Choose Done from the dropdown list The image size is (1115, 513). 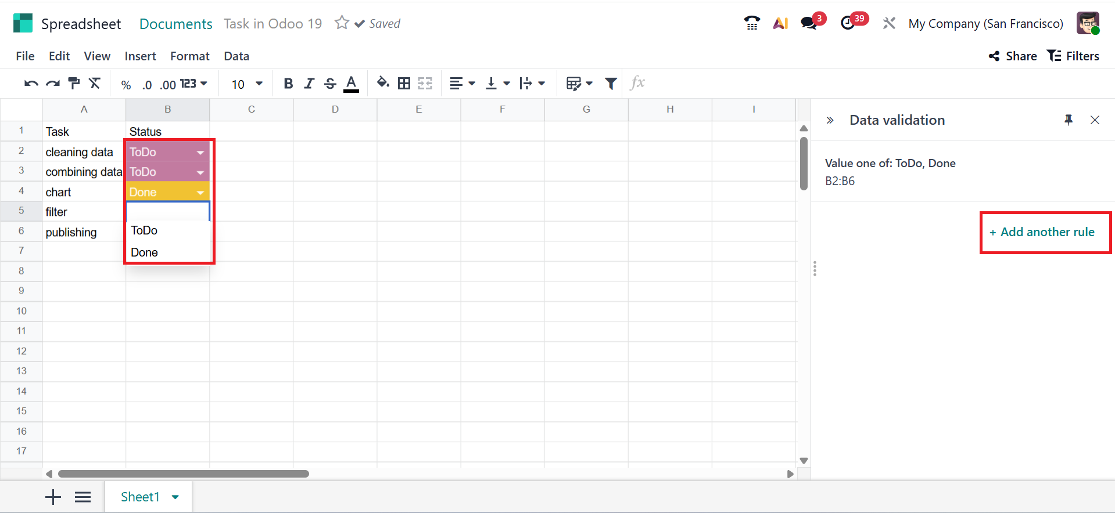[x=168, y=252]
